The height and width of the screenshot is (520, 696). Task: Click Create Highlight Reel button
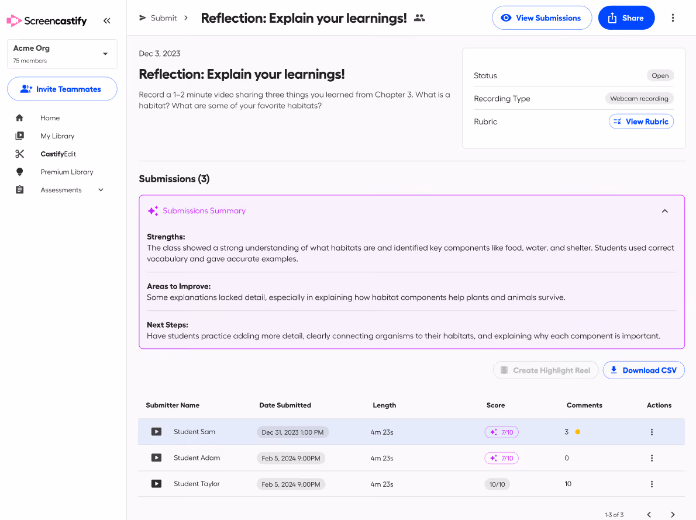(546, 370)
